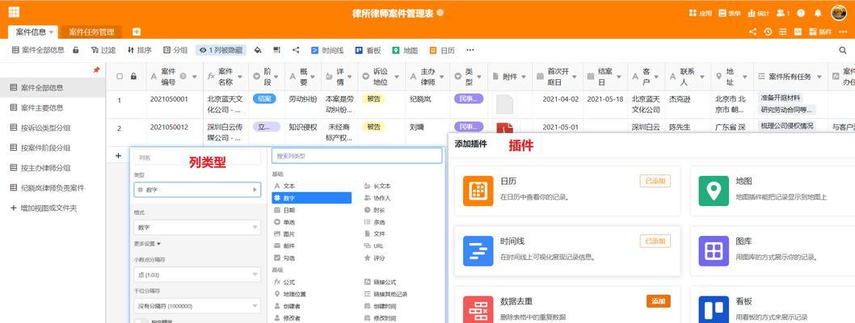Open 案件名称 column dropdown arrow
Viewport: 855px width, 323px height.
click(241, 77)
